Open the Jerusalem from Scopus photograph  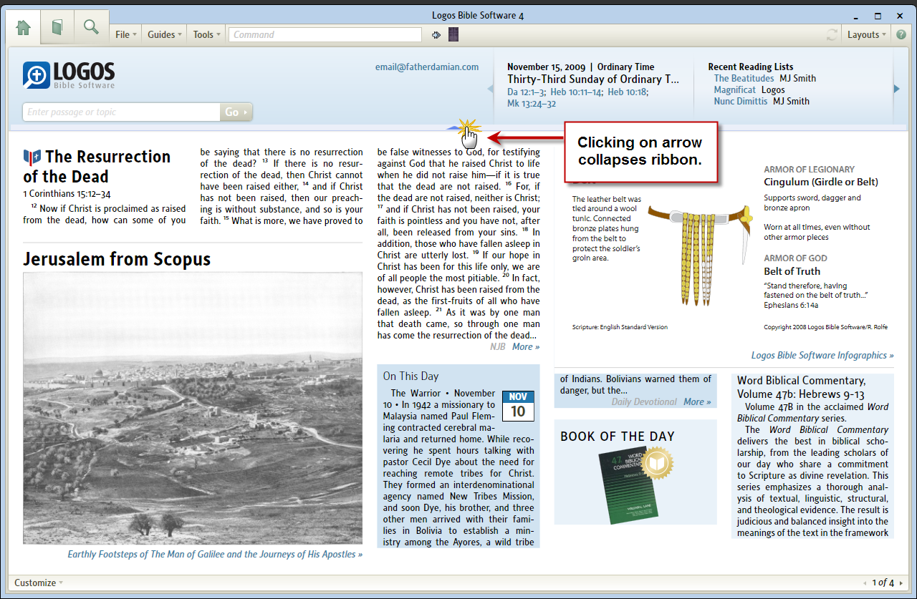coord(193,409)
